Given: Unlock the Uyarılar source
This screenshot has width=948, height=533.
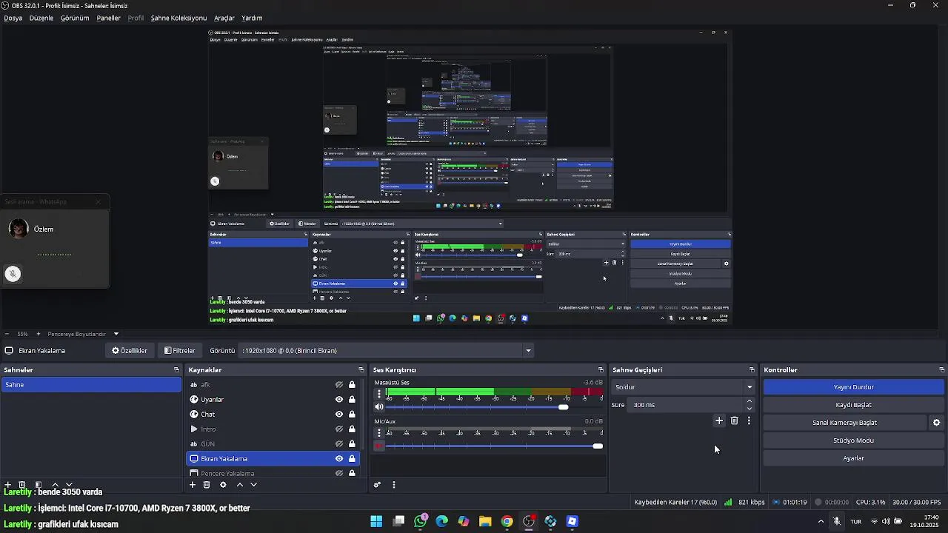Looking at the screenshot, I should pyautogui.click(x=352, y=400).
